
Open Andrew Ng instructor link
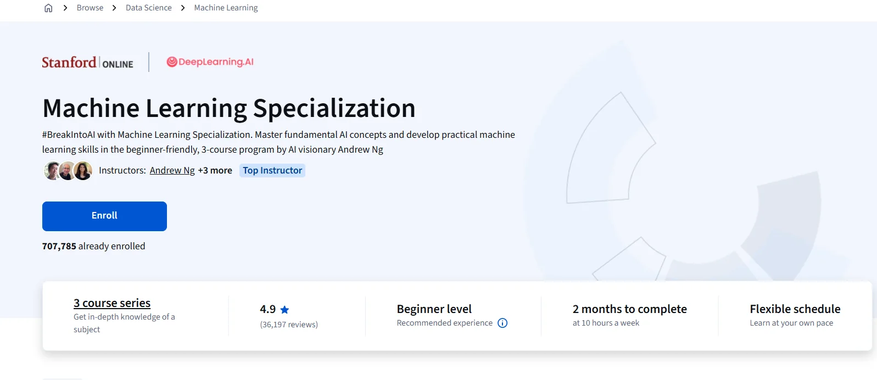pyautogui.click(x=172, y=170)
